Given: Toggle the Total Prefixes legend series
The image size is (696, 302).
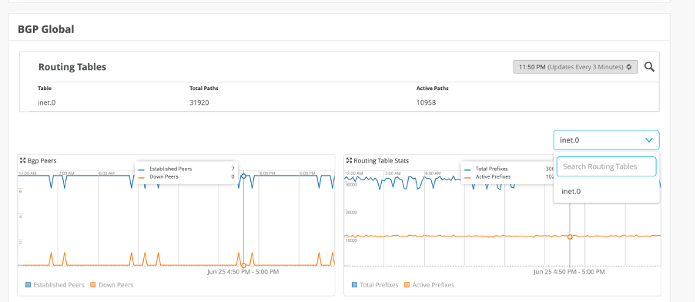Looking at the screenshot, I should point(375,285).
